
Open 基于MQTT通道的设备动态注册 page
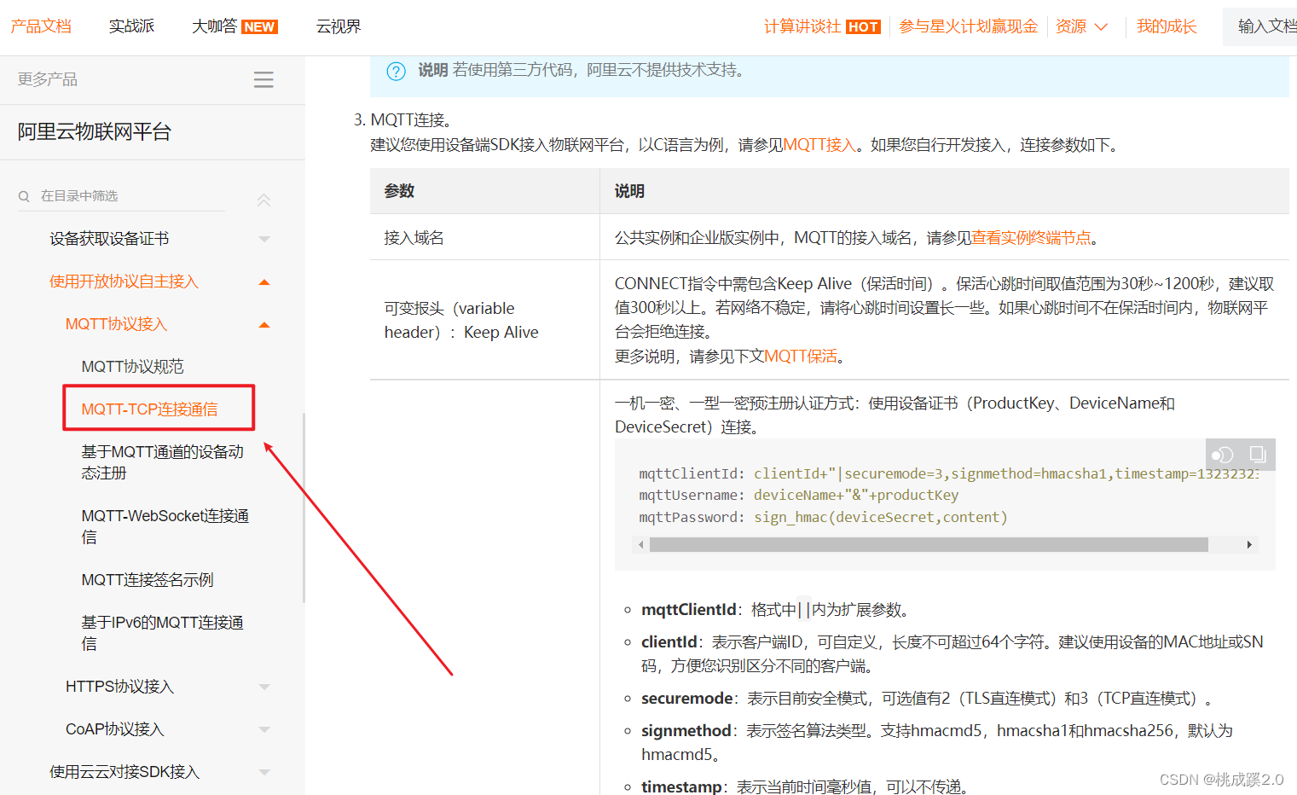(x=162, y=462)
